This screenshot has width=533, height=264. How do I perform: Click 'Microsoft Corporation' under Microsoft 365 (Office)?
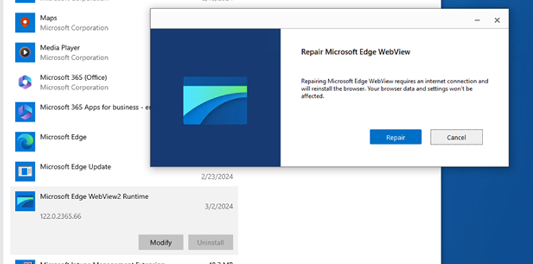pyautogui.click(x=74, y=87)
